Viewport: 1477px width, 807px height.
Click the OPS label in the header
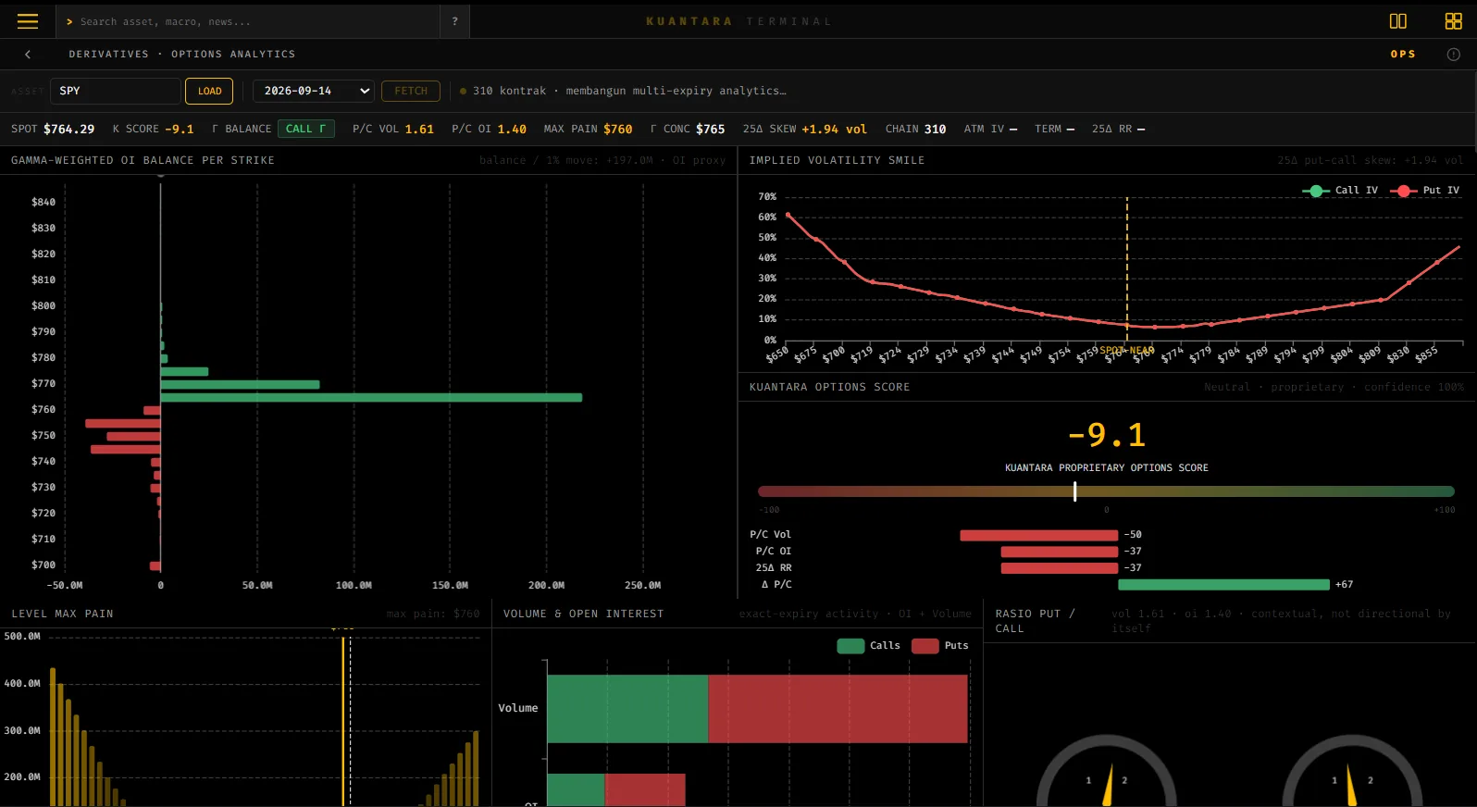click(x=1403, y=55)
